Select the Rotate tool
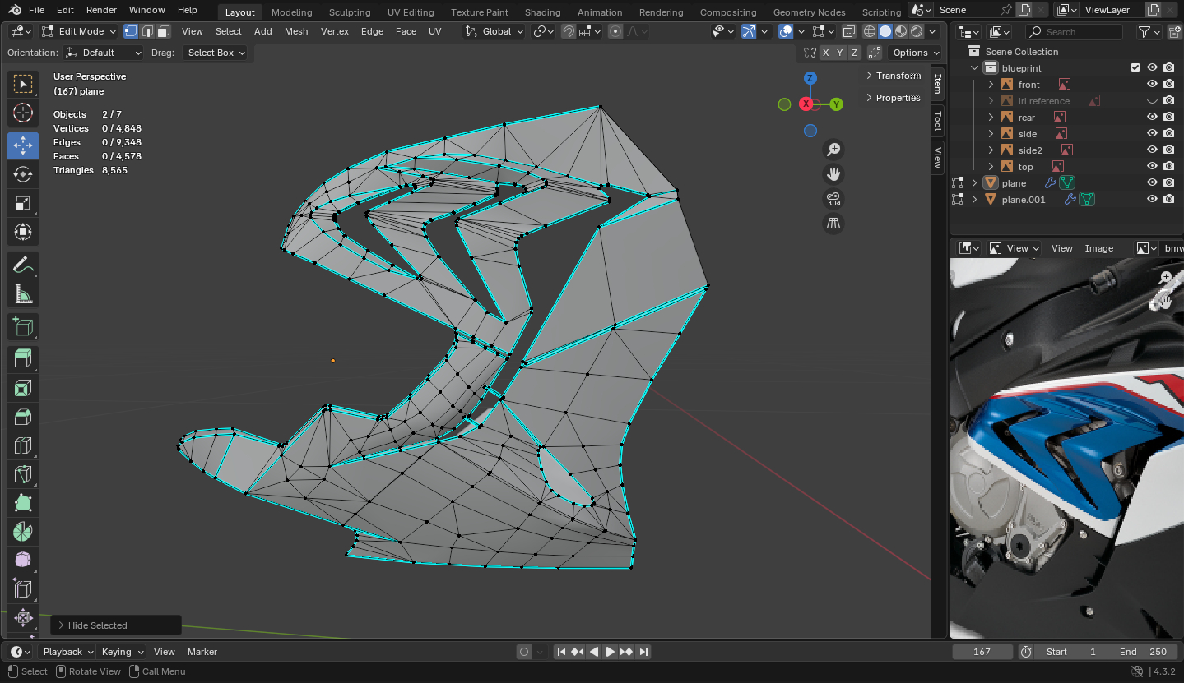 coord(23,174)
